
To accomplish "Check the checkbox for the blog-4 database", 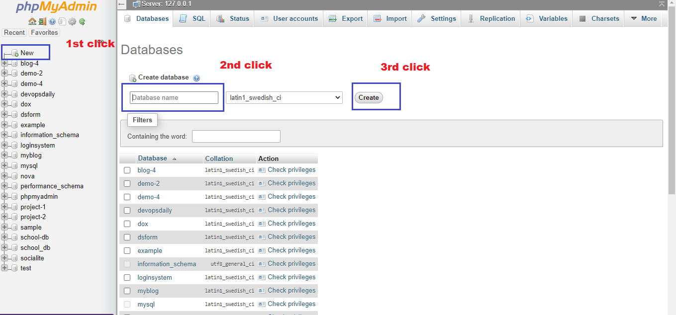I will point(127,169).
